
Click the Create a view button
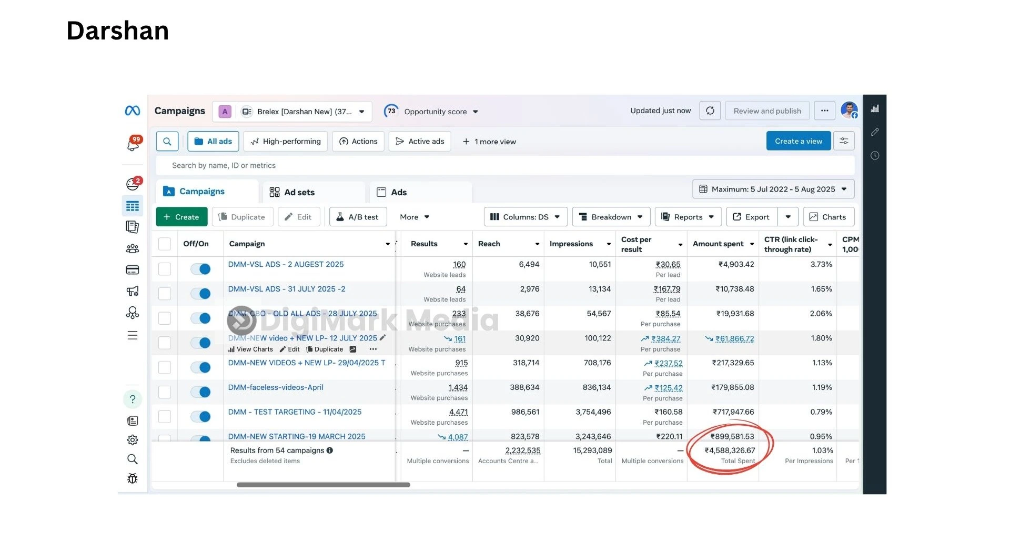pyautogui.click(x=798, y=141)
